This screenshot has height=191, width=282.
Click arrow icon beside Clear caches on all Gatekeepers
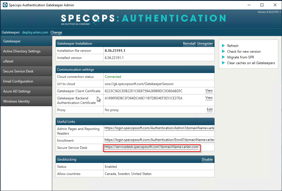click(223, 63)
